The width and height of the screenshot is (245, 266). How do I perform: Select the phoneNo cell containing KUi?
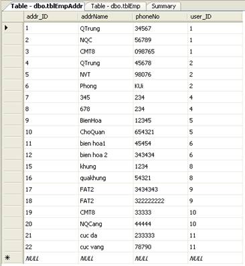coord(161,86)
